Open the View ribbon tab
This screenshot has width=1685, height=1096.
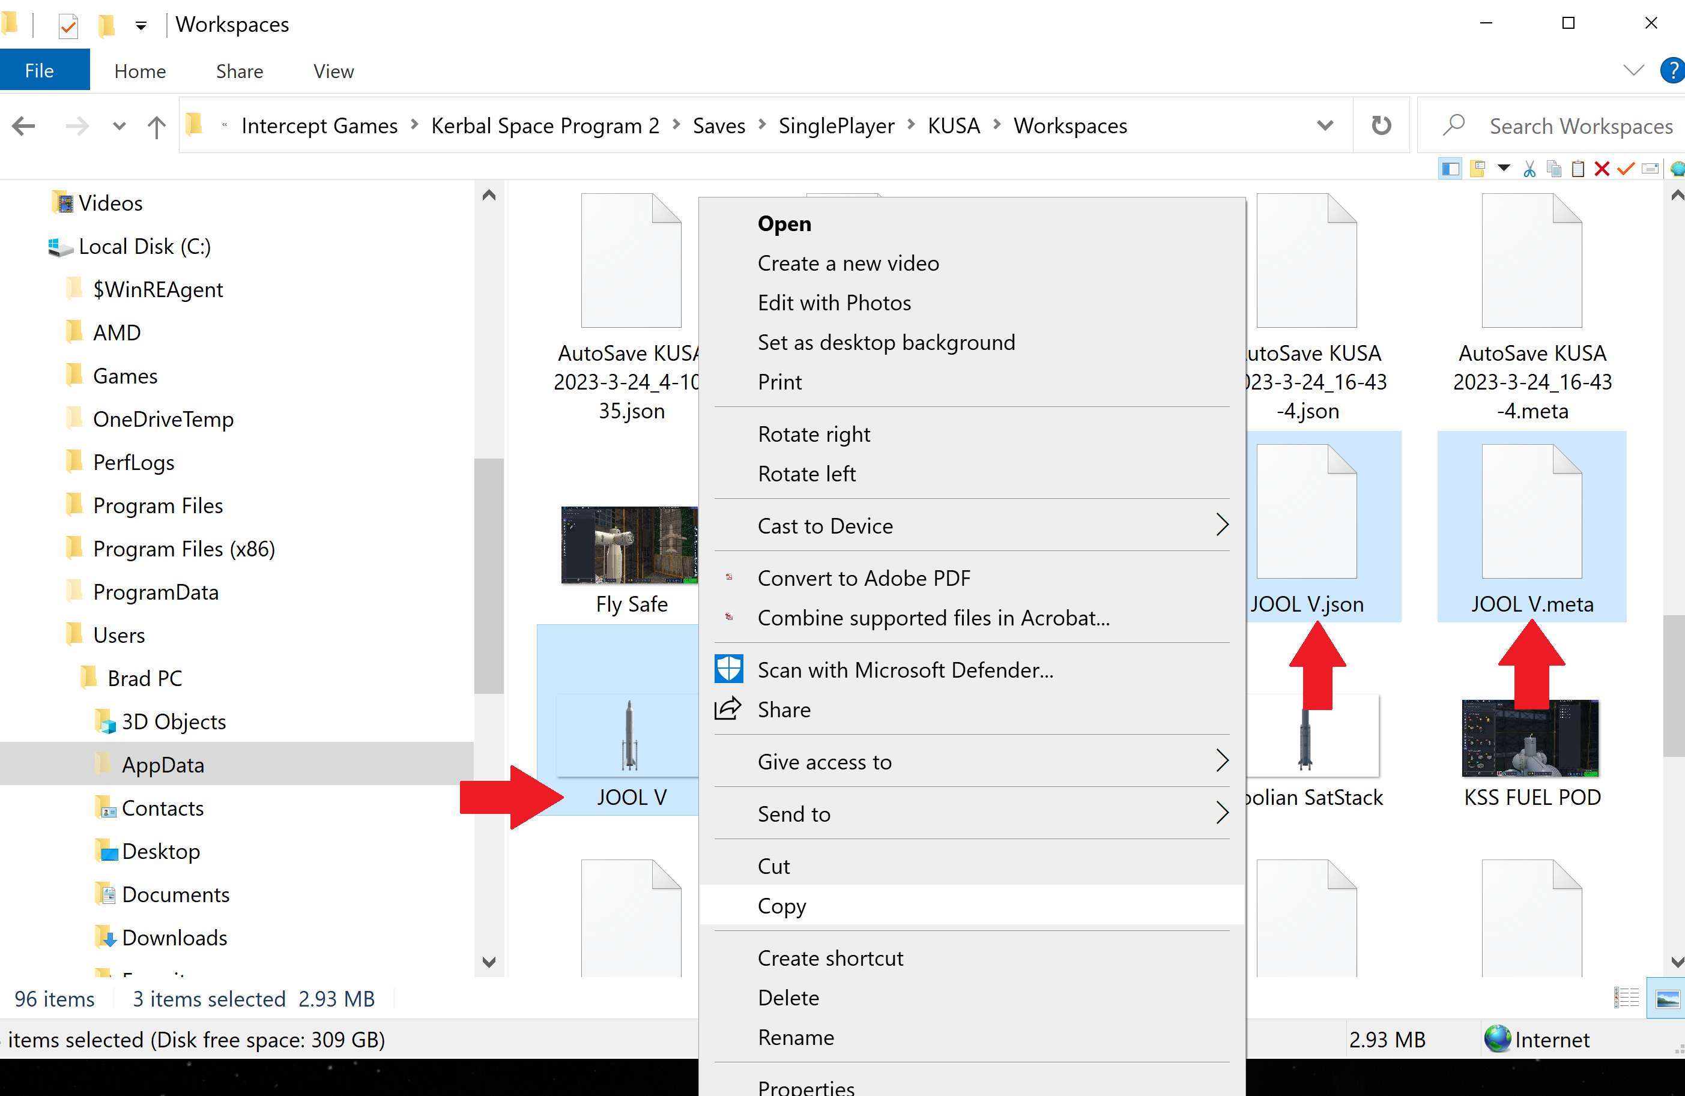click(x=333, y=71)
